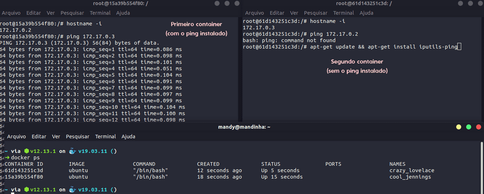This screenshot has height=194, width=484.
Task: Open Ver menu in mandy@mandinha terminal
Action: [x=56, y=137]
